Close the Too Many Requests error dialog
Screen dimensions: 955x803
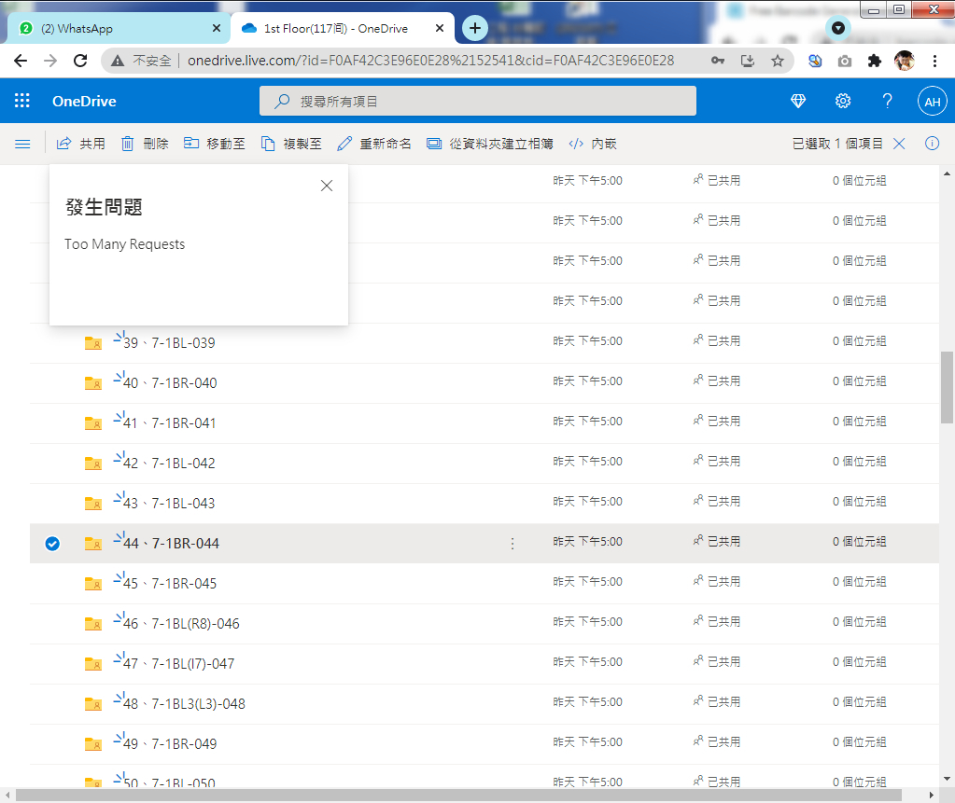click(x=327, y=186)
